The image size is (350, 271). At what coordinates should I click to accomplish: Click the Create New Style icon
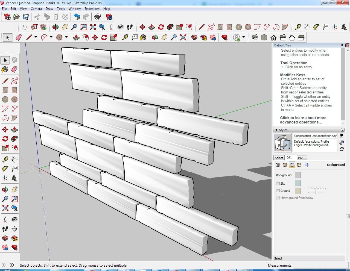click(x=342, y=142)
